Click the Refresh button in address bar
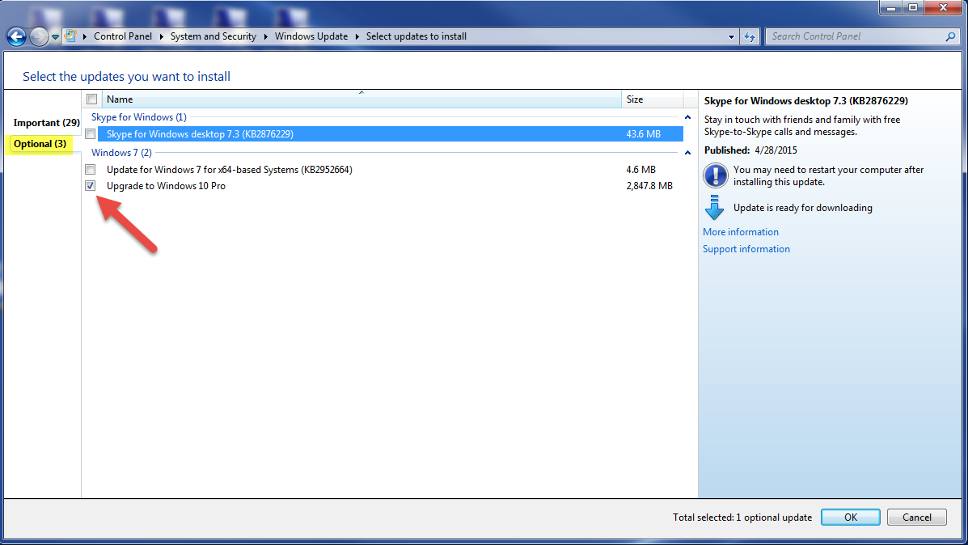The image size is (968, 545). [x=750, y=36]
